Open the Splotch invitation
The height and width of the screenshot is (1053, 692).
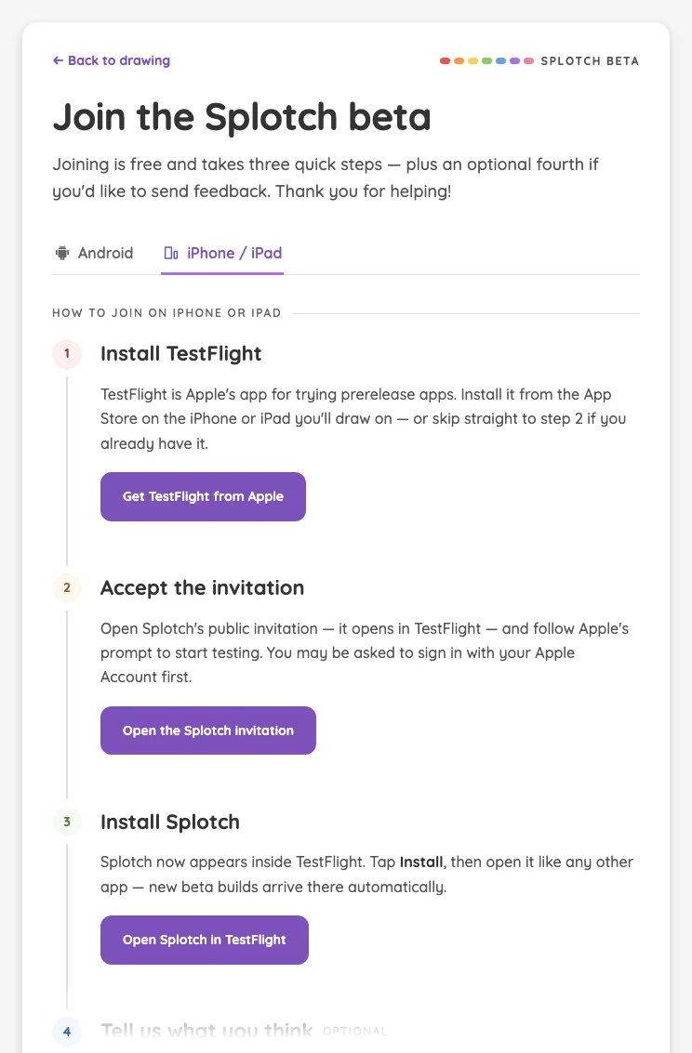click(x=208, y=731)
